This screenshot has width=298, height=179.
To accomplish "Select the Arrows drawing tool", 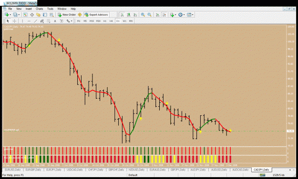I will (68, 21).
